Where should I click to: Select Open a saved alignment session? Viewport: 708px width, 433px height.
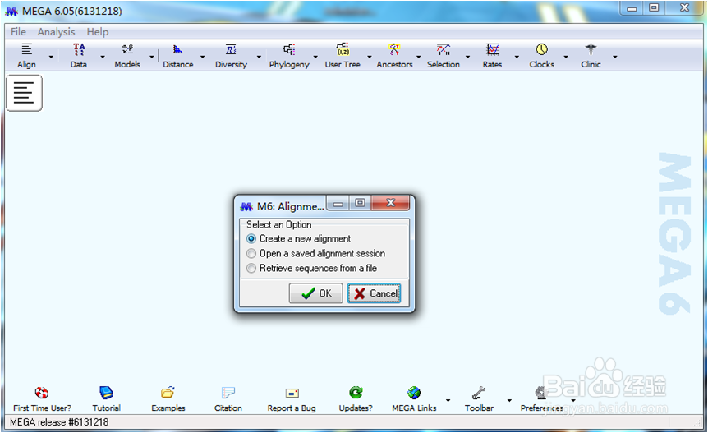tap(315, 253)
